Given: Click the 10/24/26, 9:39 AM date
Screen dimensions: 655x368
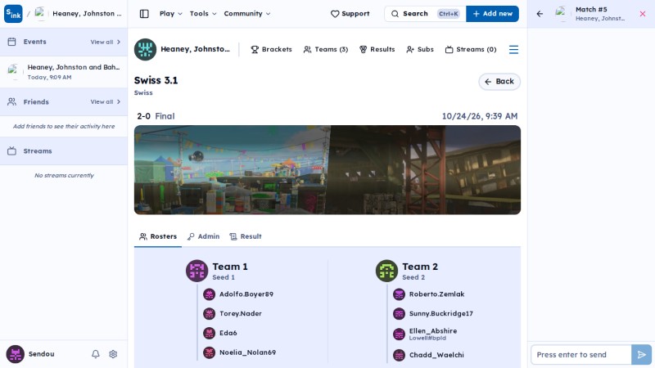Looking at the screenshot, I should pos(480,116).
